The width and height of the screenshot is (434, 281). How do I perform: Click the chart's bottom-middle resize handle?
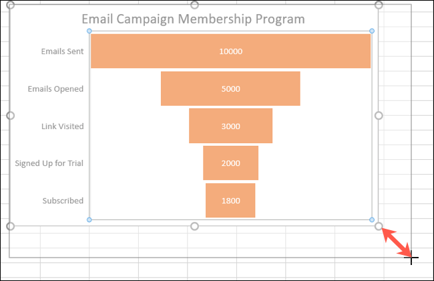(194, 226)
